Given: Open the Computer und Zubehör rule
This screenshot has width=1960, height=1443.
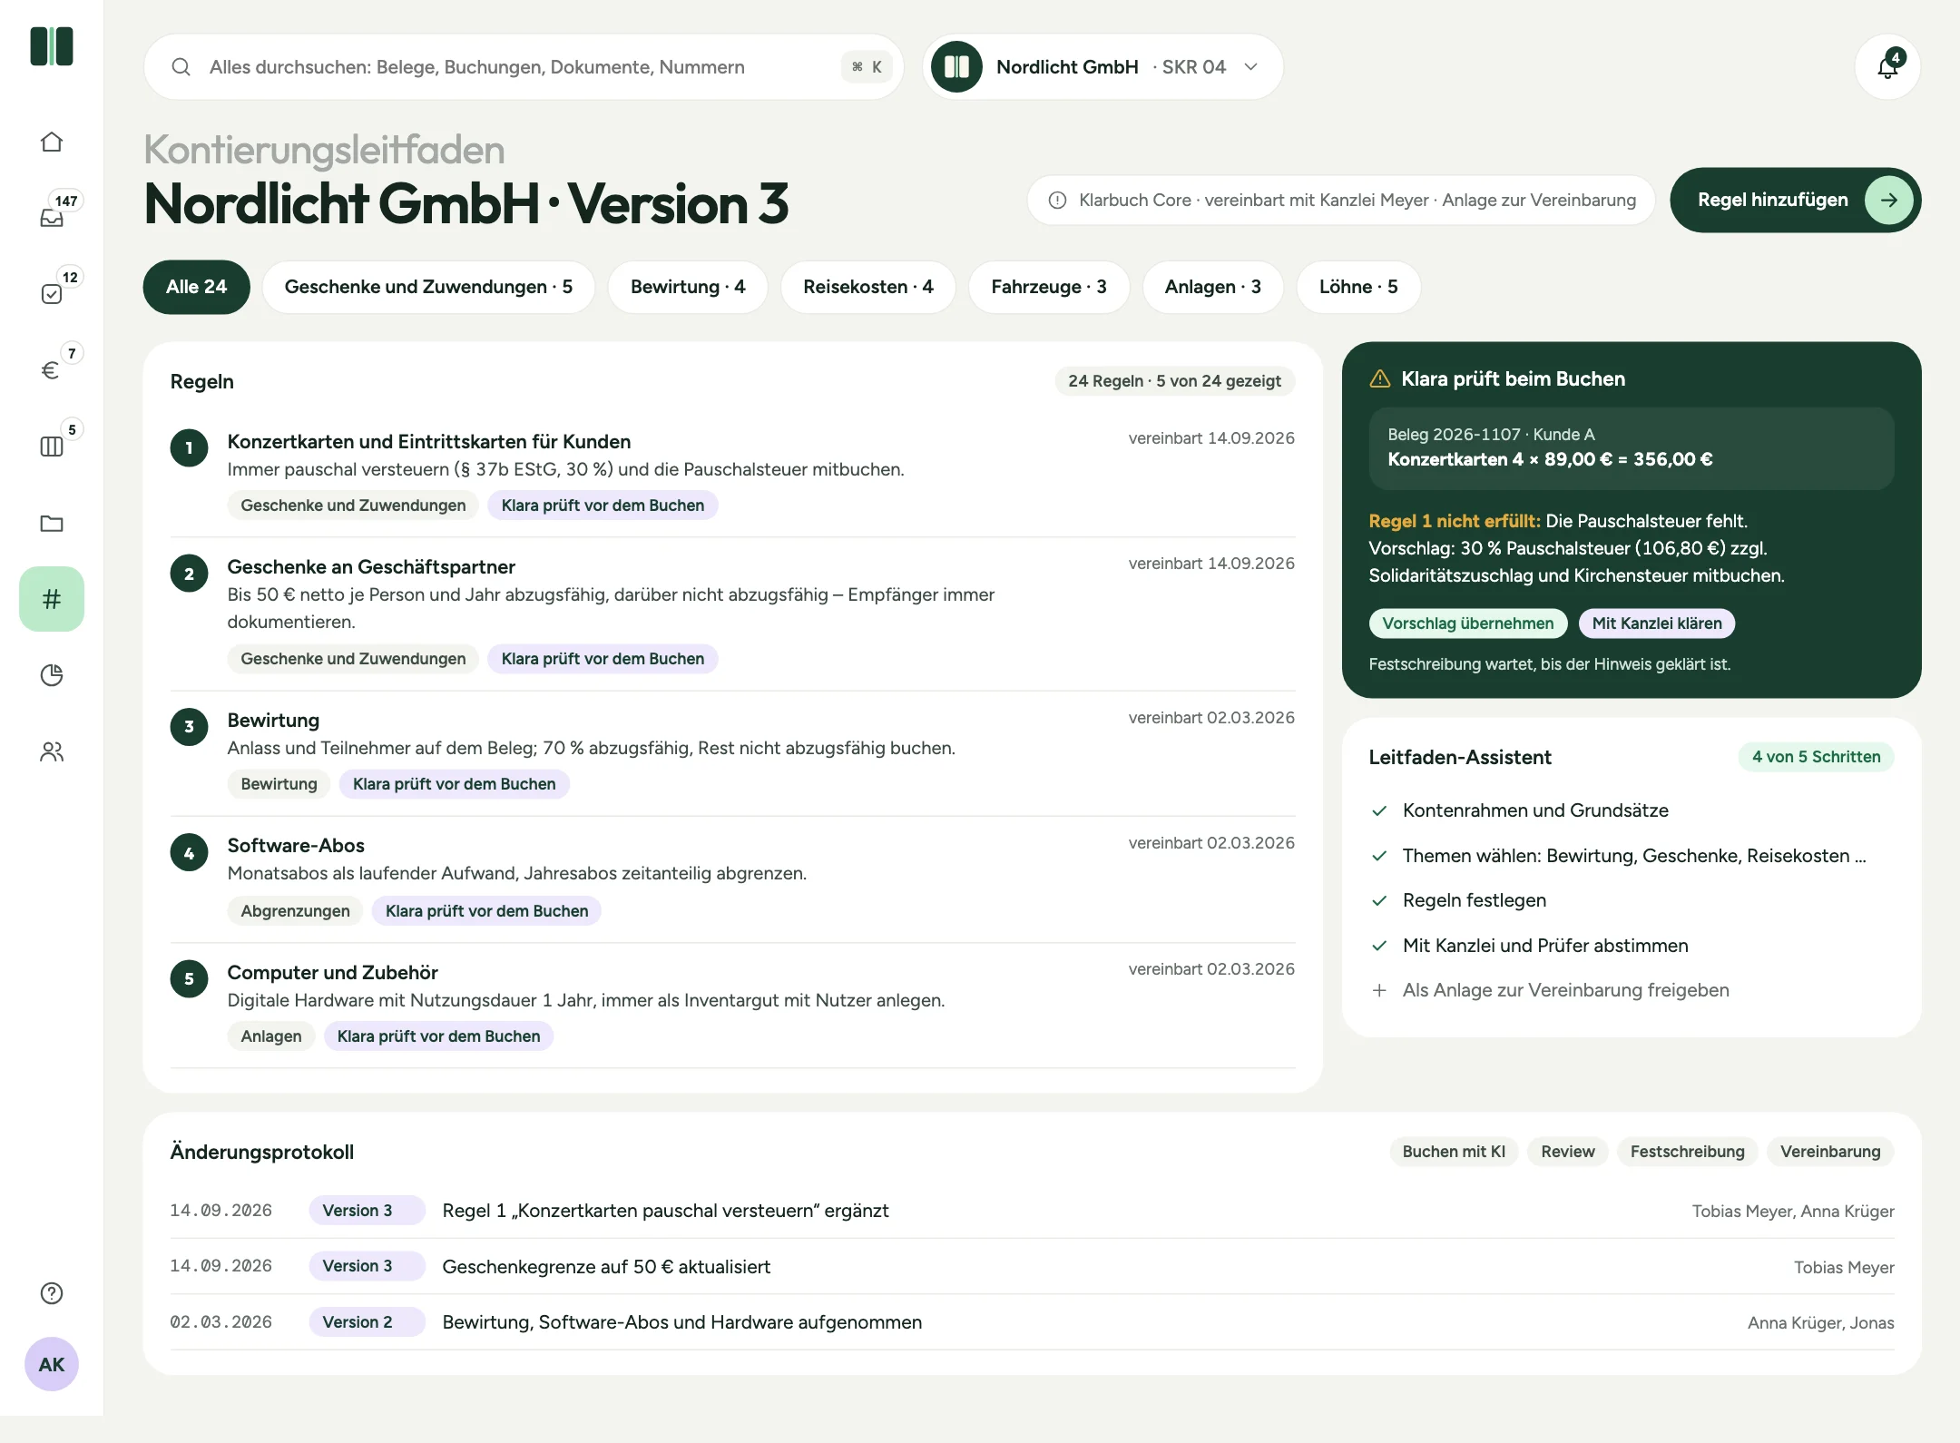Looking at the screenshot, I should point(332,973).
